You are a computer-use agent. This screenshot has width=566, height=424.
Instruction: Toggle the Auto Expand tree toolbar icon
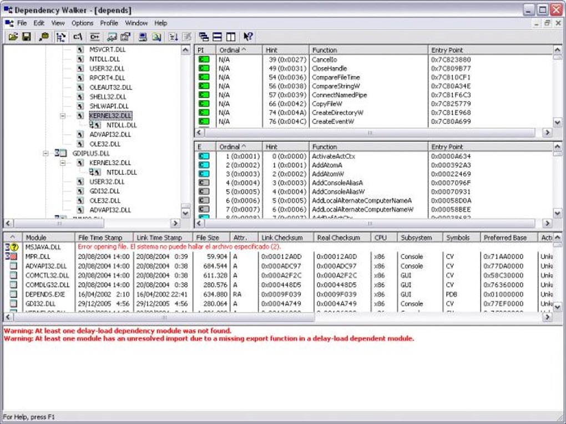coord(61,37)
